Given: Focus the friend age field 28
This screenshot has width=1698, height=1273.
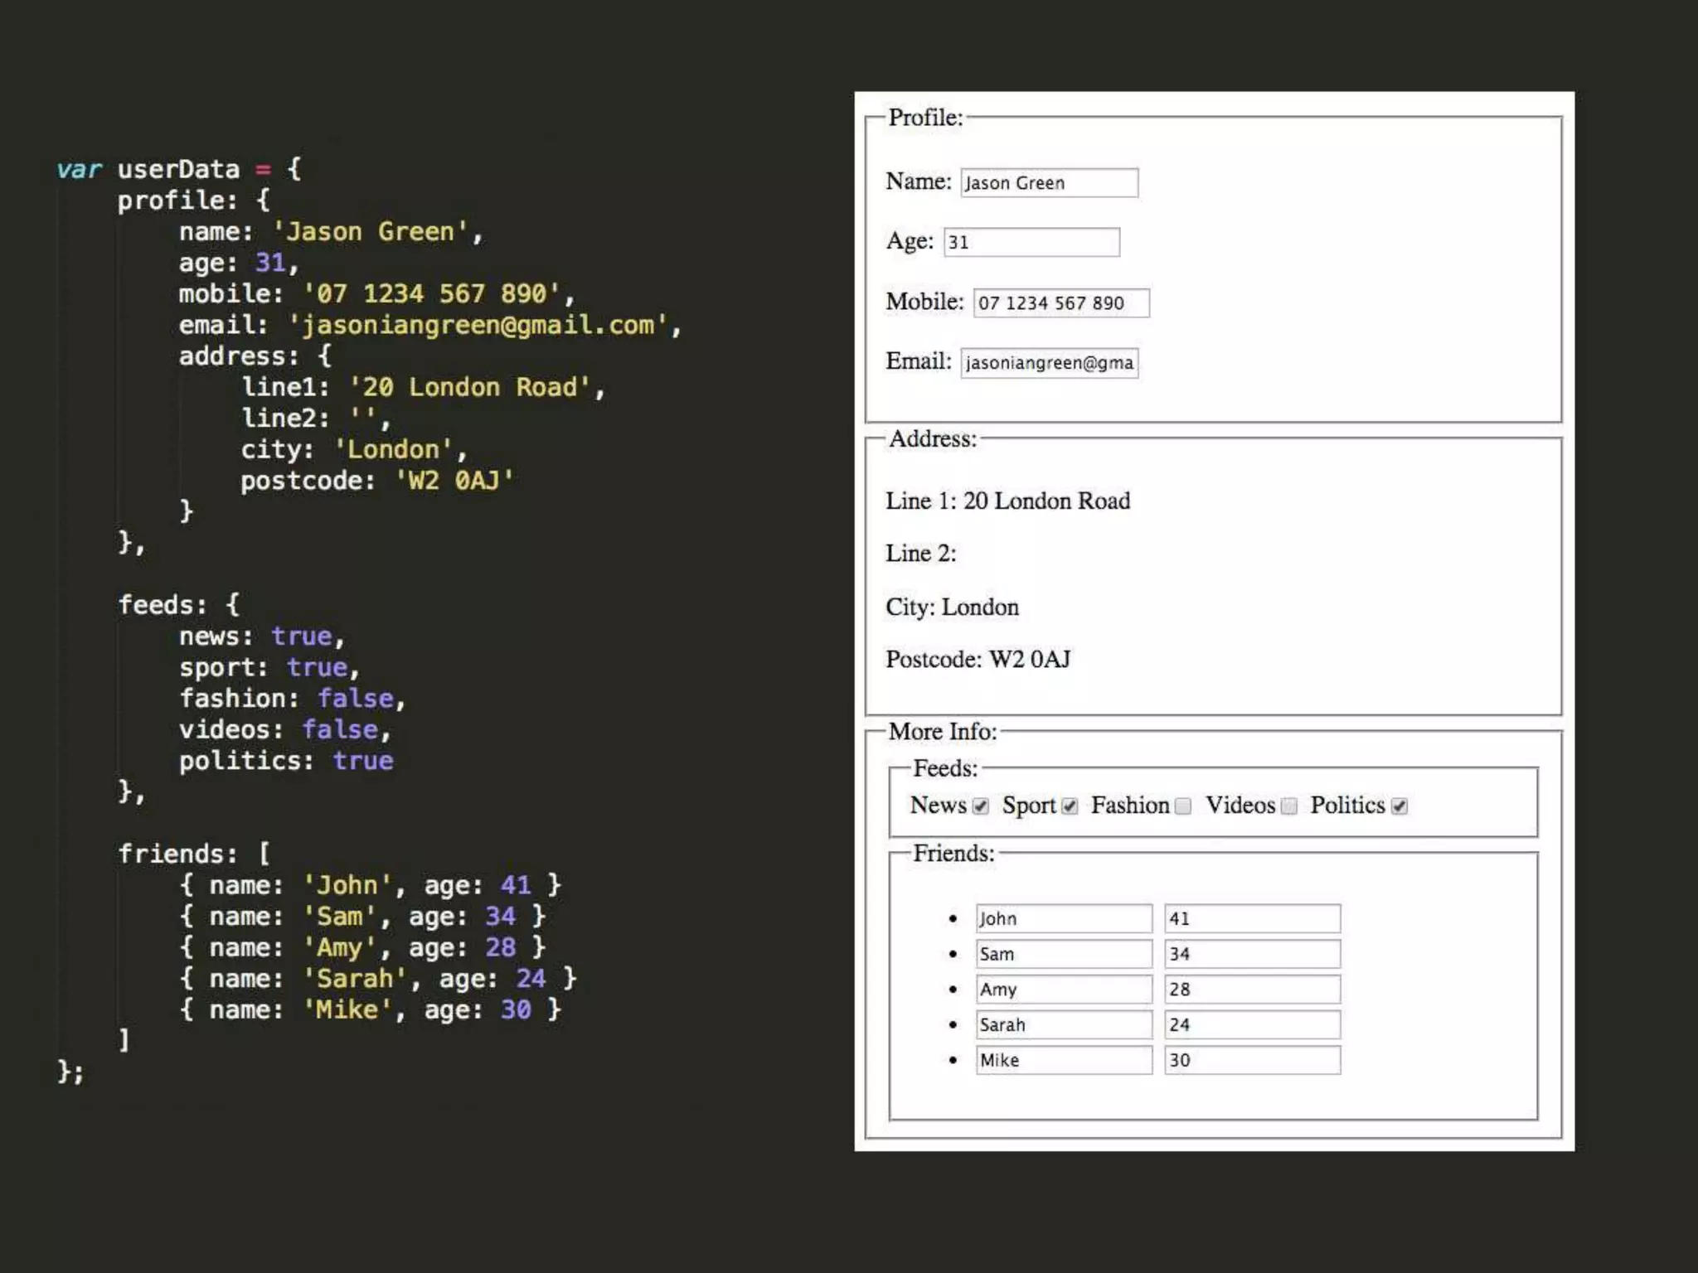Looking at the screenshot, I should 1252,990.
